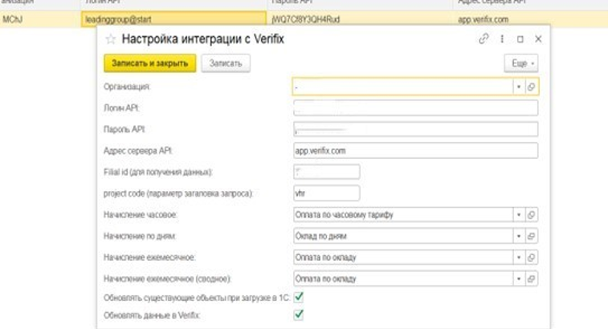Uncheck the Обновлять данные в Verifix checkbox
The height and width of the screenshot is (329, 616).
tap(299, 315)
